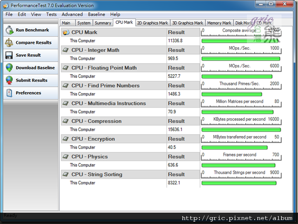This screenshot has width=298, height=224.
Task: Select the Physics value 636.6
Action: point(173,165)
